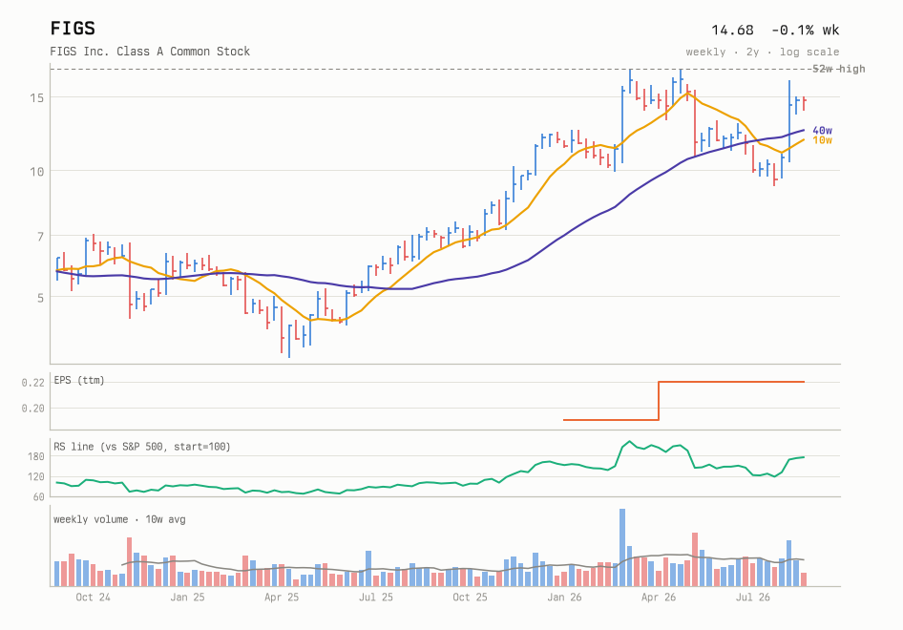
Task: Click the 'weekly volume · 10w avg' label
Action: [x=119, y=519]
